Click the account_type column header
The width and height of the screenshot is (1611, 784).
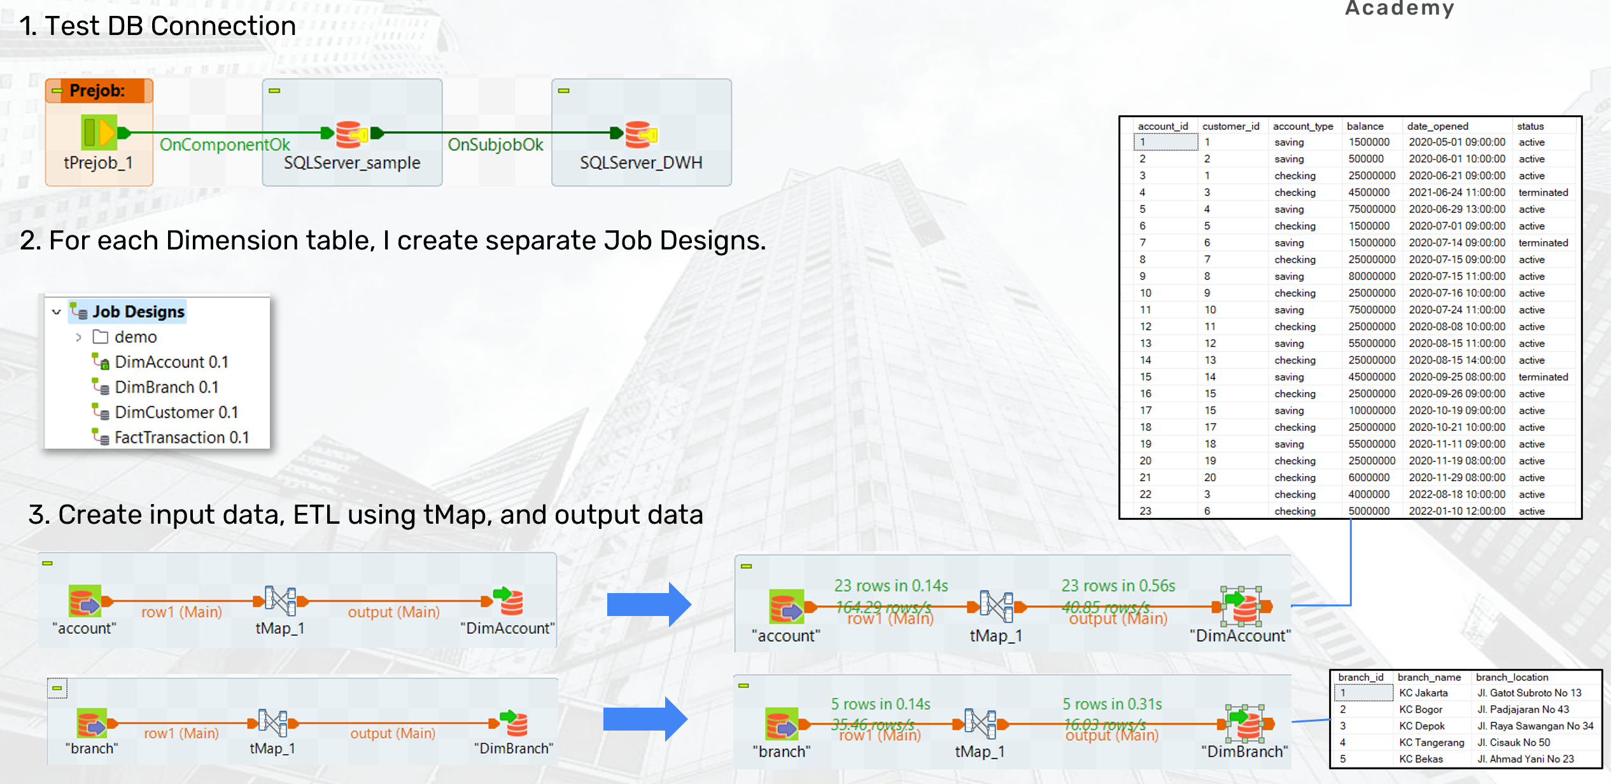1302,126
